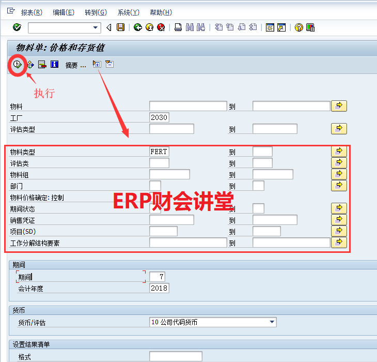Image resolution: width=377 pixels, height=362 pixels.
Task: Click the 摘要 ... button
Action: (x=75, y=65)
